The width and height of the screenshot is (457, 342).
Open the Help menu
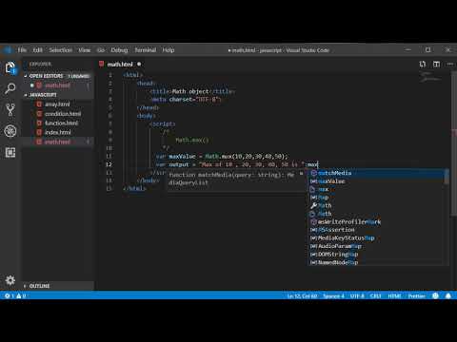click(169, 50)
